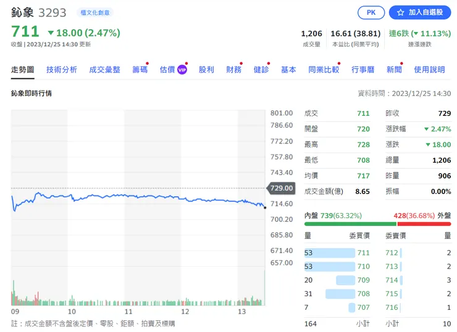Image resolution: width=457 pixels, height=332 pixels.
Task: Click the star icon to add watchlist
Action: tap(401, 12)
